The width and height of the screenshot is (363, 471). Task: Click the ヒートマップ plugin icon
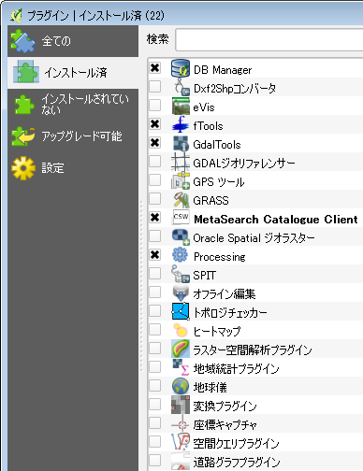click(181, 330)
